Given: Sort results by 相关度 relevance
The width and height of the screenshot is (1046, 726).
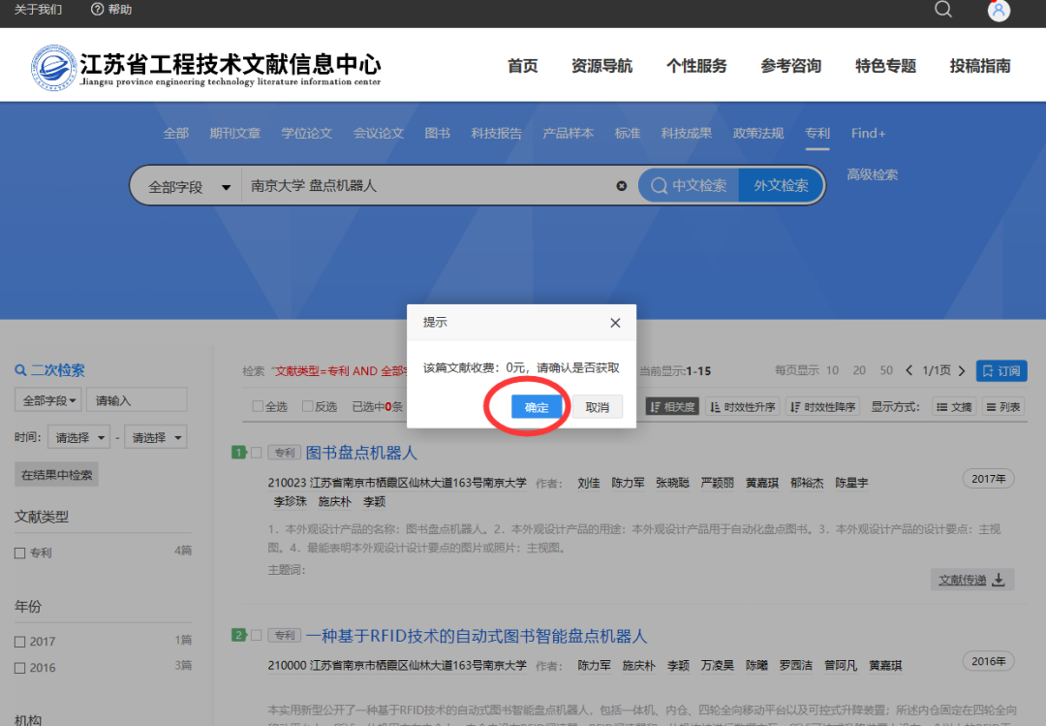Looking at the screenshot, I should point(672,406).
